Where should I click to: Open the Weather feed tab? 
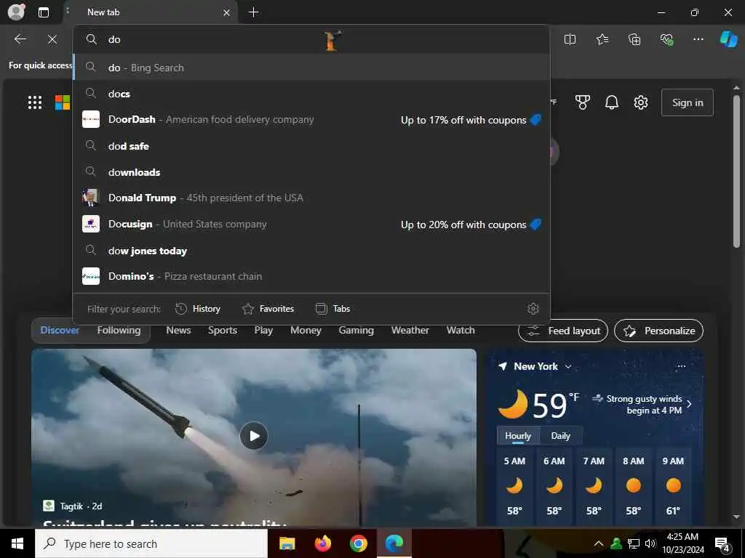(x=410, y=331)
